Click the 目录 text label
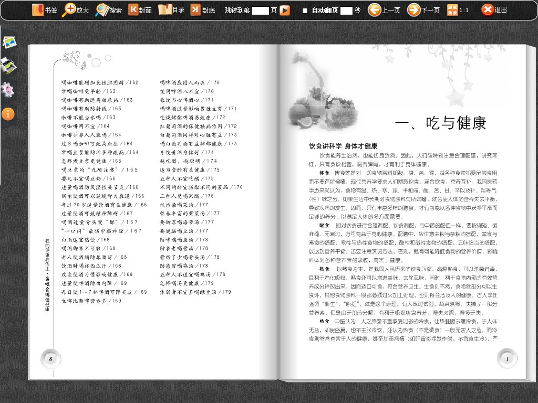538x403 pixels. pyautogui.click(x=179, y=10)
